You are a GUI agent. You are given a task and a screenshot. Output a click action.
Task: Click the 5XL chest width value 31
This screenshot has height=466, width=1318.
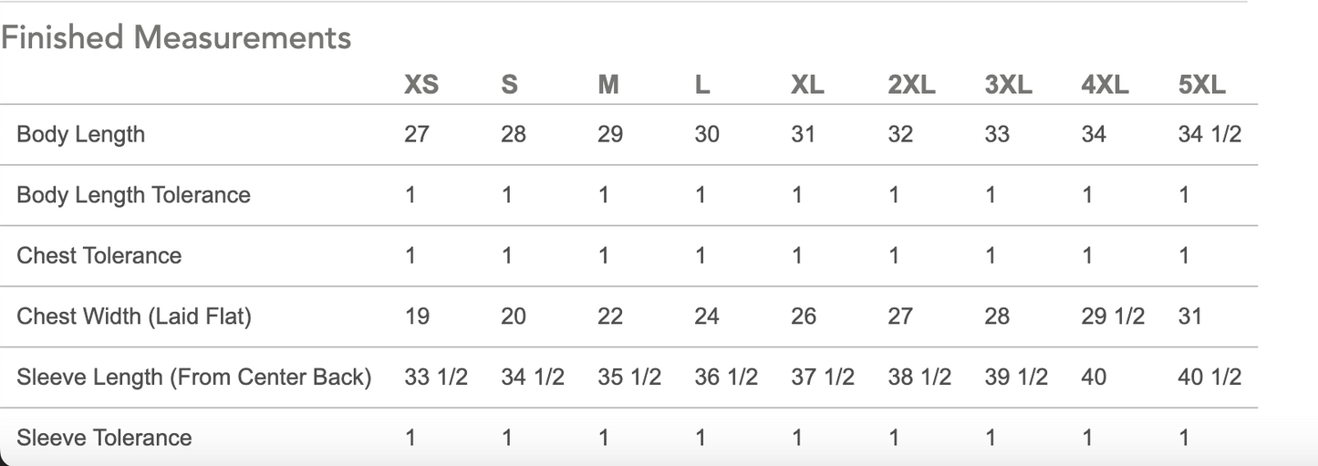[1190, 316]
